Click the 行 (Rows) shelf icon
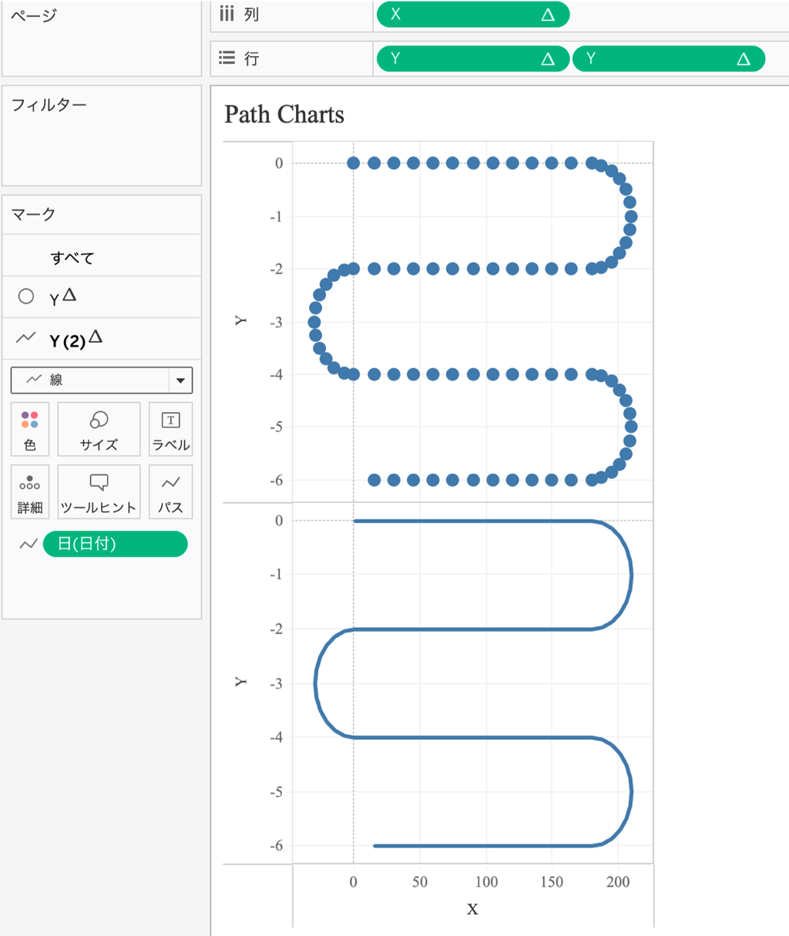 pyautogui.click(x=227, y=59)
